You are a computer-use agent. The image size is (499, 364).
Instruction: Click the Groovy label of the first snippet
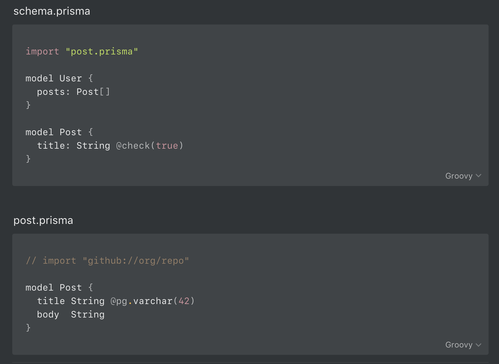(459, 176)
